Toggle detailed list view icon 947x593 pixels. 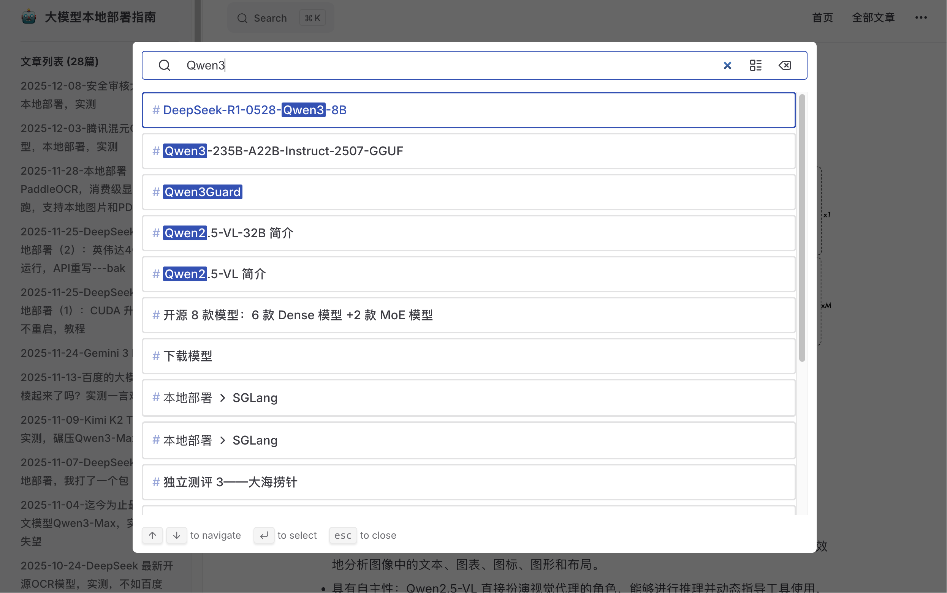click(755, 65)
